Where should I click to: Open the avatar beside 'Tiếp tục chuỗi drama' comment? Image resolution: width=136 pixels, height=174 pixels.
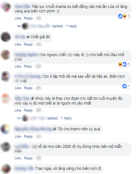pos(5,7)
